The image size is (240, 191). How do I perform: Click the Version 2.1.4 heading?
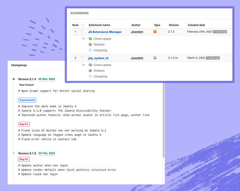tap(27, 79)
